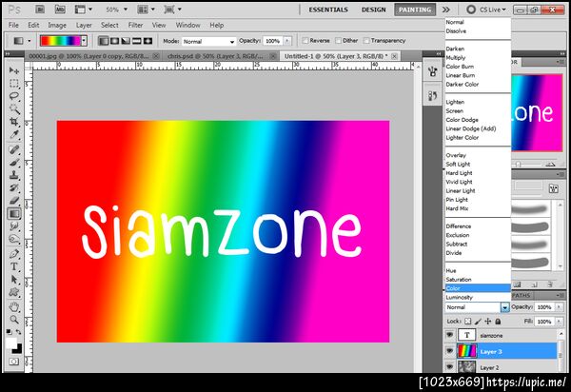Choose the Radial Gradient style icon
Screen dimensions: 571x392
pos(115,41)
